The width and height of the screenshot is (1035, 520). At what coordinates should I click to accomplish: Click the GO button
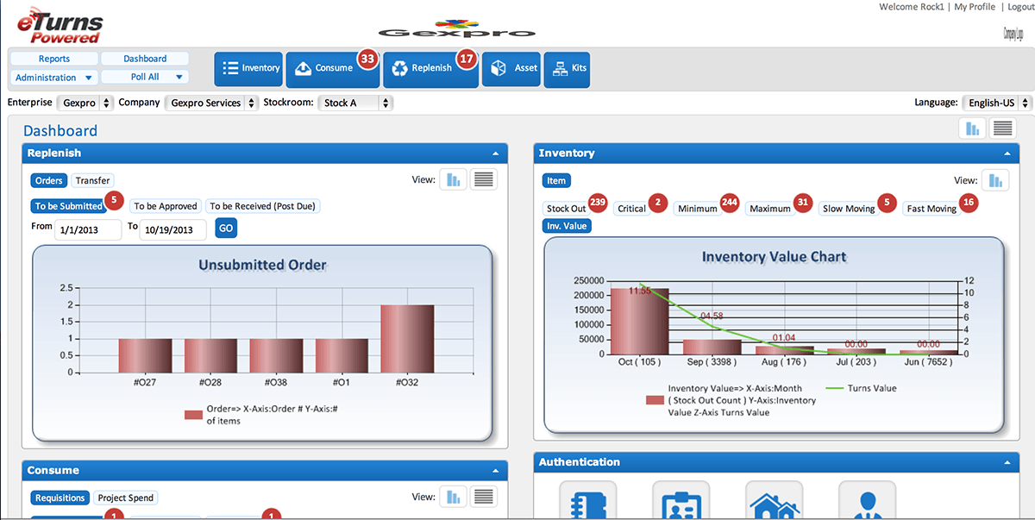[x=225, y=229]
